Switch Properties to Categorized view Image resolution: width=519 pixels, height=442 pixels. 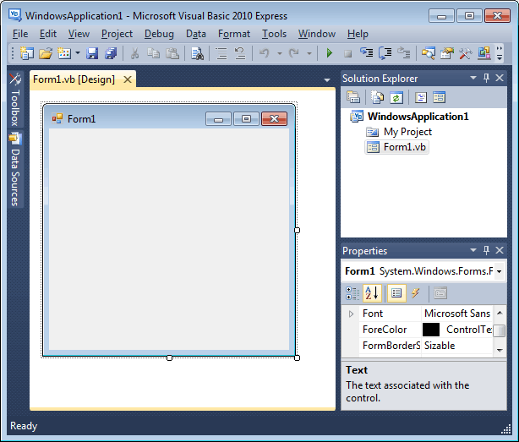352,293
